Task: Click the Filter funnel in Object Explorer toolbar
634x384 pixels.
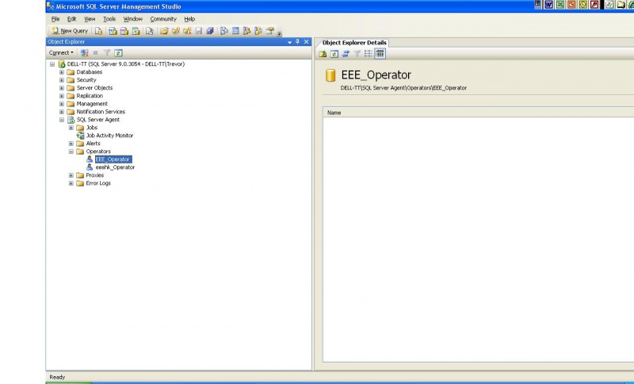Action: tap(107, 52)
